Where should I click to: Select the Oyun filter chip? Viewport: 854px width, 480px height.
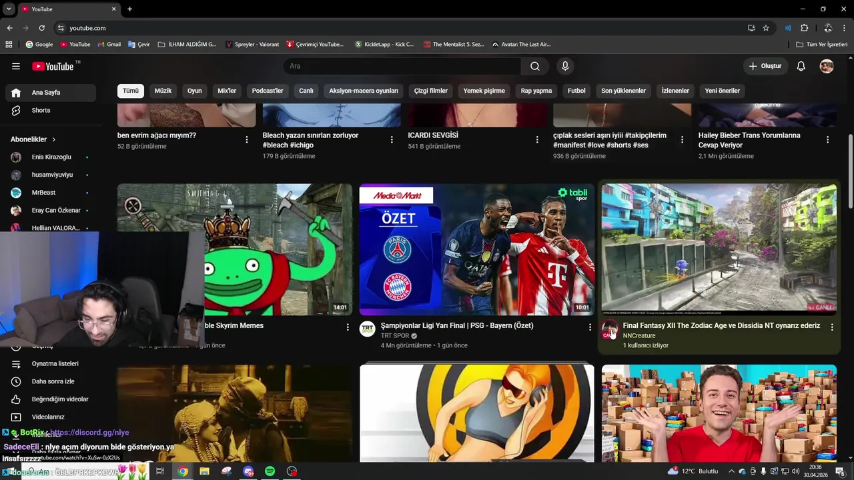point(194,91)
